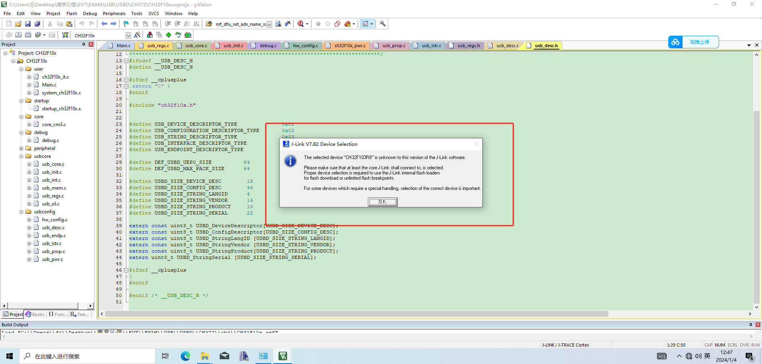762x364 pixels.
Task: Click the Download (LOAD) to flash icon
Action: pyautogui.click(x=65, y=35)
